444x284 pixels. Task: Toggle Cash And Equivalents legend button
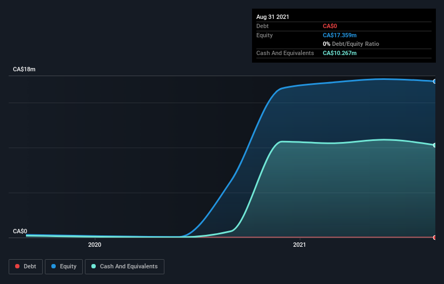coord(124,267)
